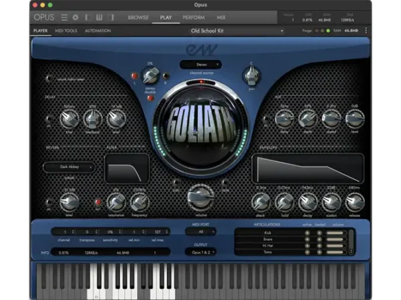This screenshot has height=300, width=401.
Task: Toggle the red light below stereo double
Action: [x=150, y=98]
